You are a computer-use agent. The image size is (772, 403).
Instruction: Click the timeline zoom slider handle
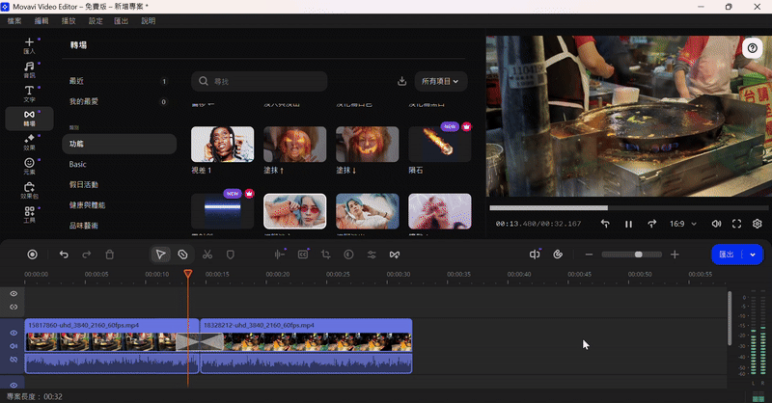[638, 255]
